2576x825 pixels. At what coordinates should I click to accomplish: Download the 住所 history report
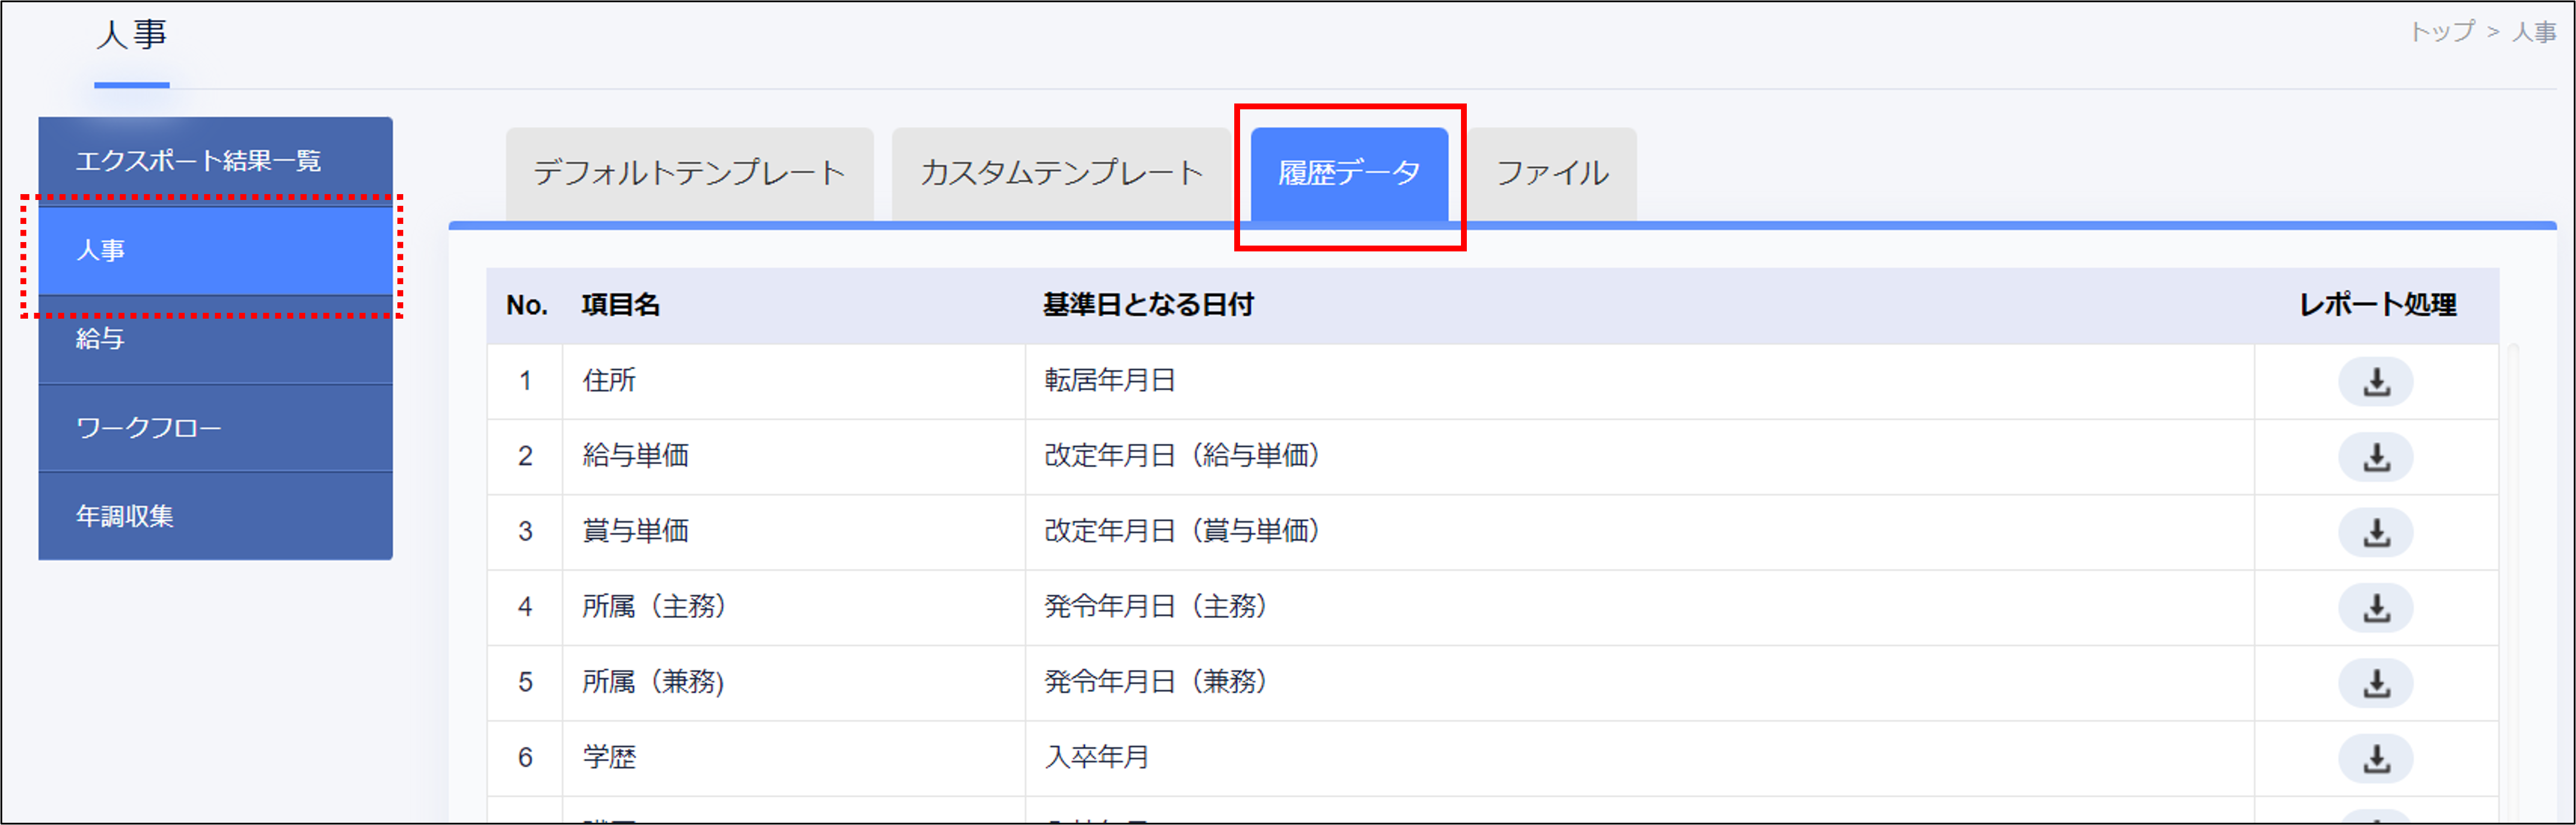pyautogui.click(x=2375, y=382)
